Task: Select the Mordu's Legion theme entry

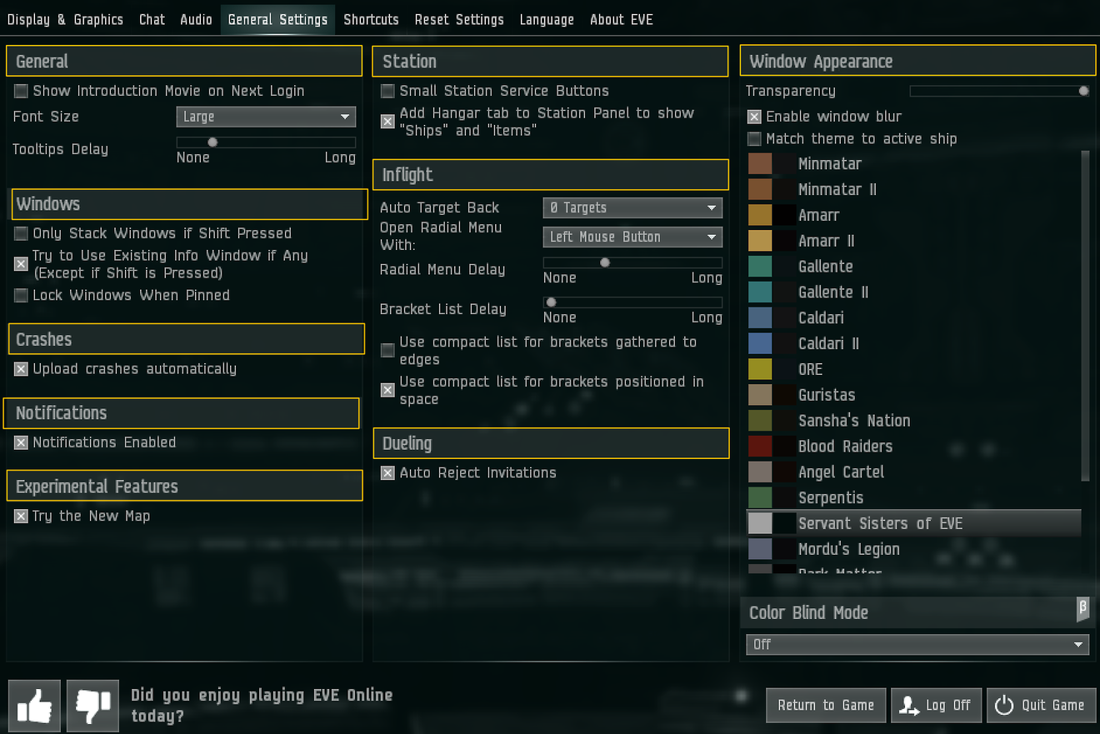Action: coord(848,548)
